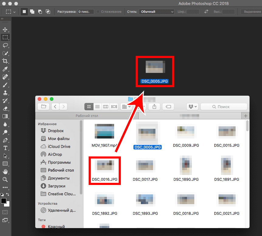Select the Eraser tool
262x236 pixels.
pos(5,108)
